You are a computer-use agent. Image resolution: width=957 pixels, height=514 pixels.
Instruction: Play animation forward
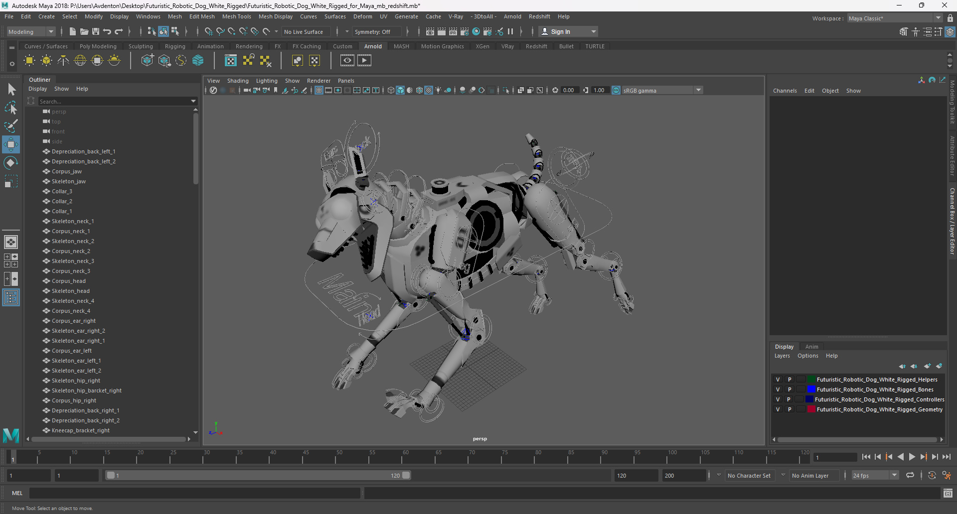coord(912,457)
